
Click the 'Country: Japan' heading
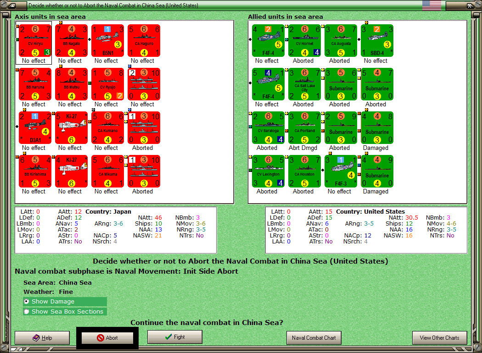pyautogui.click(x=108, y=211)
